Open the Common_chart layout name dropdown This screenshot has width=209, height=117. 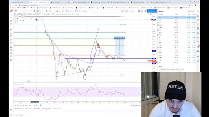click(131, 11)
